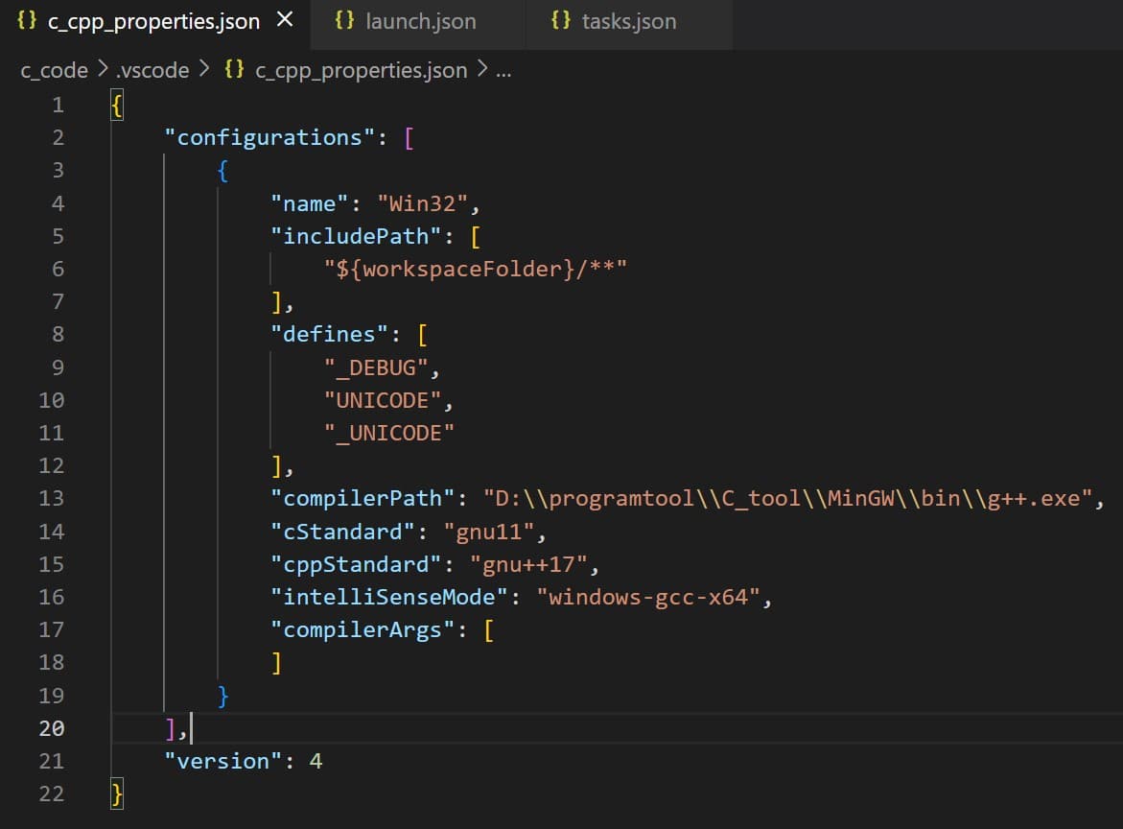Click the JSON icon on c_cpp_properties.json tab
This screenshot has height=829, width=1123.
coord(26,19)
